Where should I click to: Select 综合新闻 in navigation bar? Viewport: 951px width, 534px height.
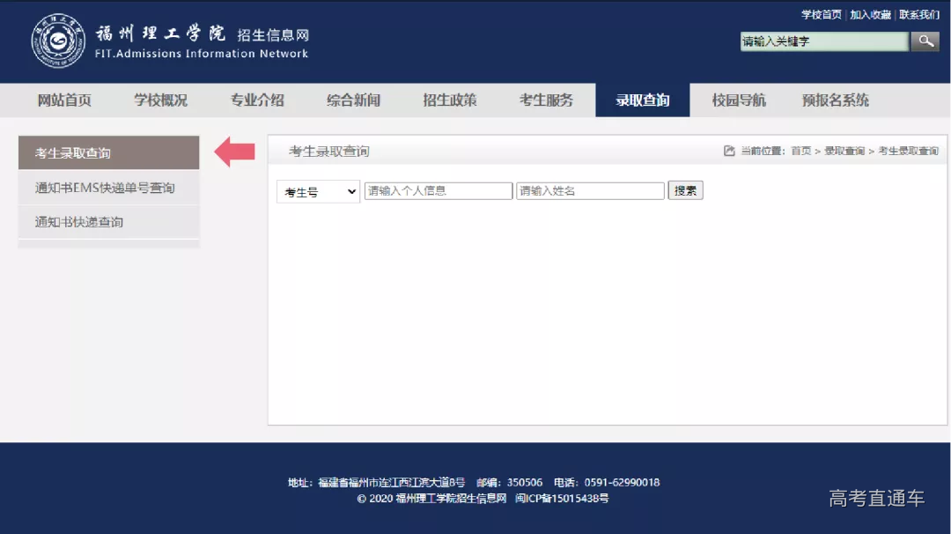click(x=353, y=100)
